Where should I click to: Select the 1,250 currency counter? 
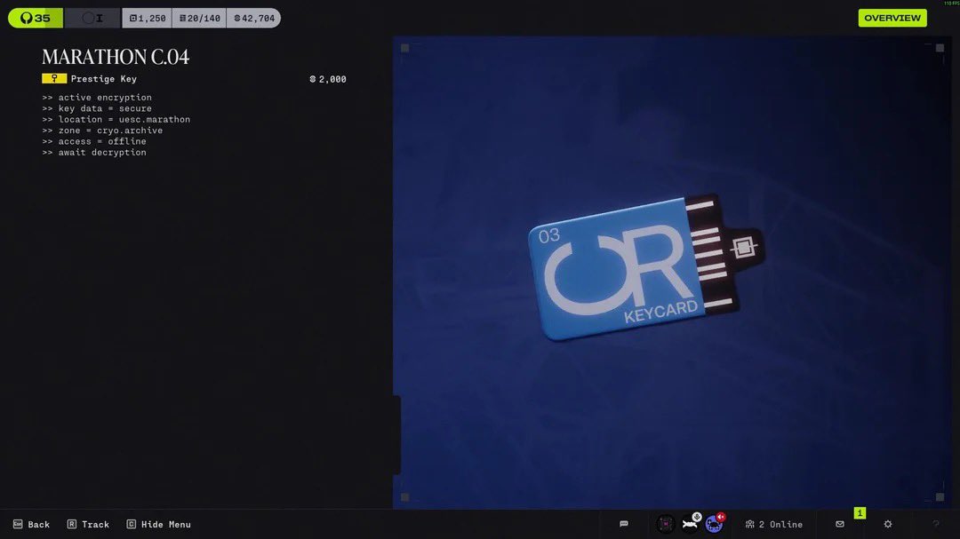pos(147,18)
